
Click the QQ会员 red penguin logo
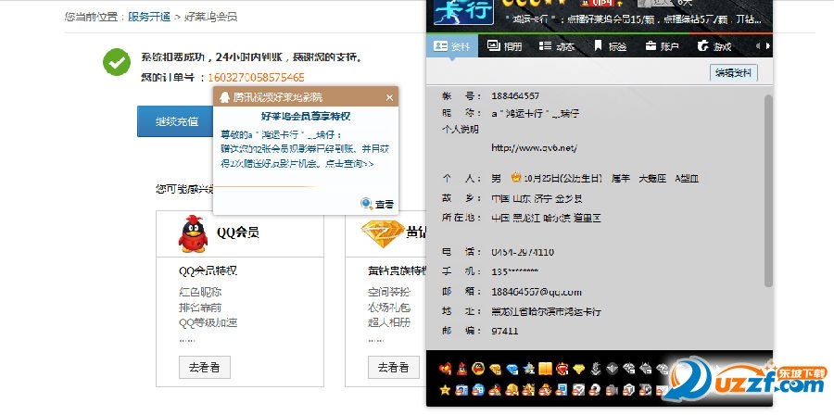click(x=193, y=233)
